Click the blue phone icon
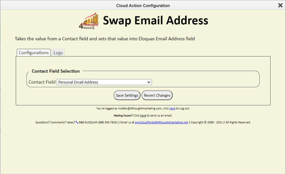 (x=77, y=122)
